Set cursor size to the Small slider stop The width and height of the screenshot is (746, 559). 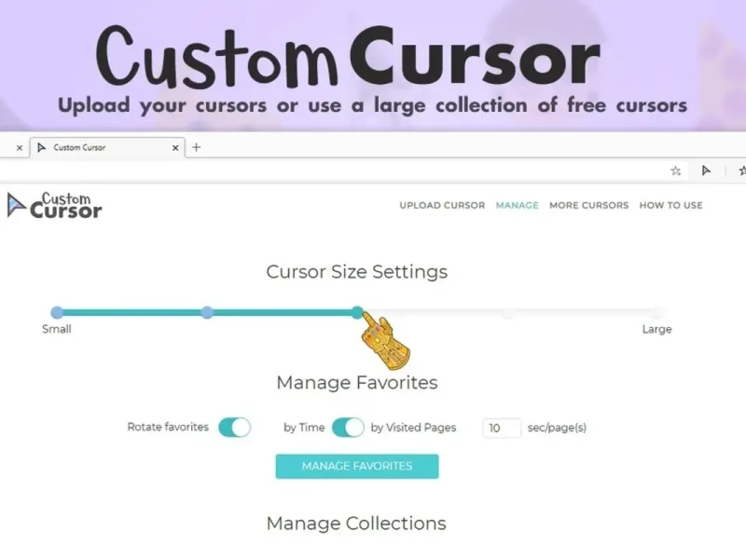[x=57, y=312]
